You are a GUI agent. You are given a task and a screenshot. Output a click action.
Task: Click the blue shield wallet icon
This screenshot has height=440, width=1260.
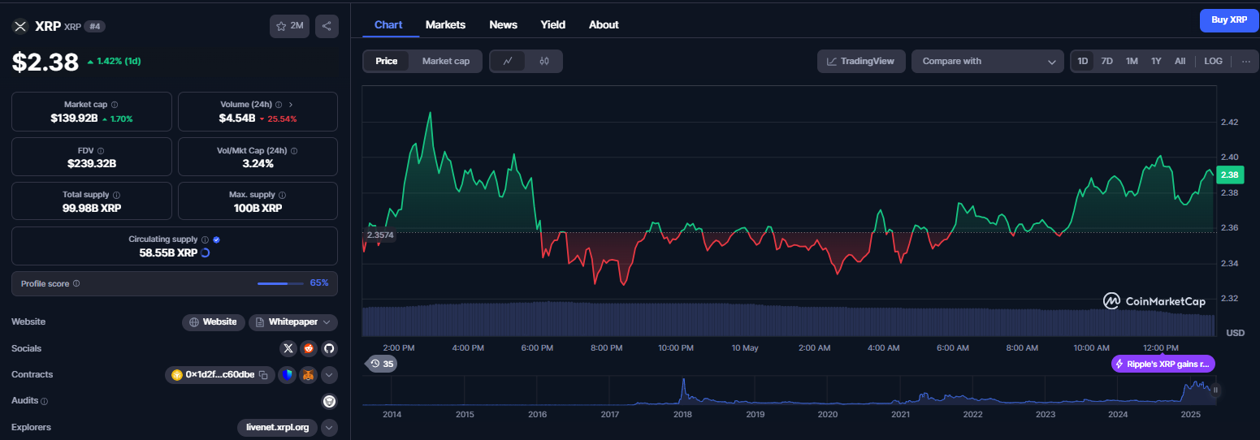click(x=288, y=375)
